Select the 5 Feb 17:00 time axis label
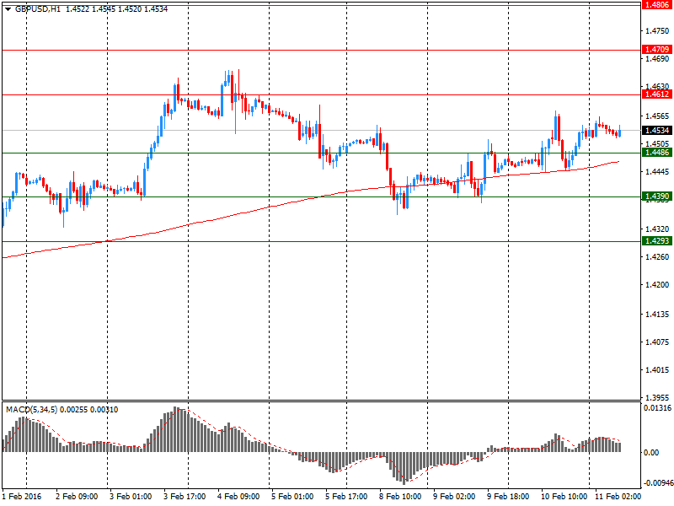This screenshot has width=674, height=506. [346, 497]
